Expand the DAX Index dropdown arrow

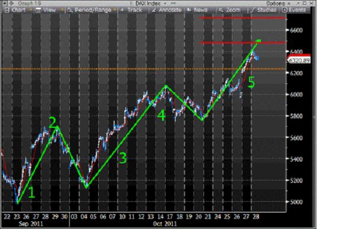tap(165, 4)
